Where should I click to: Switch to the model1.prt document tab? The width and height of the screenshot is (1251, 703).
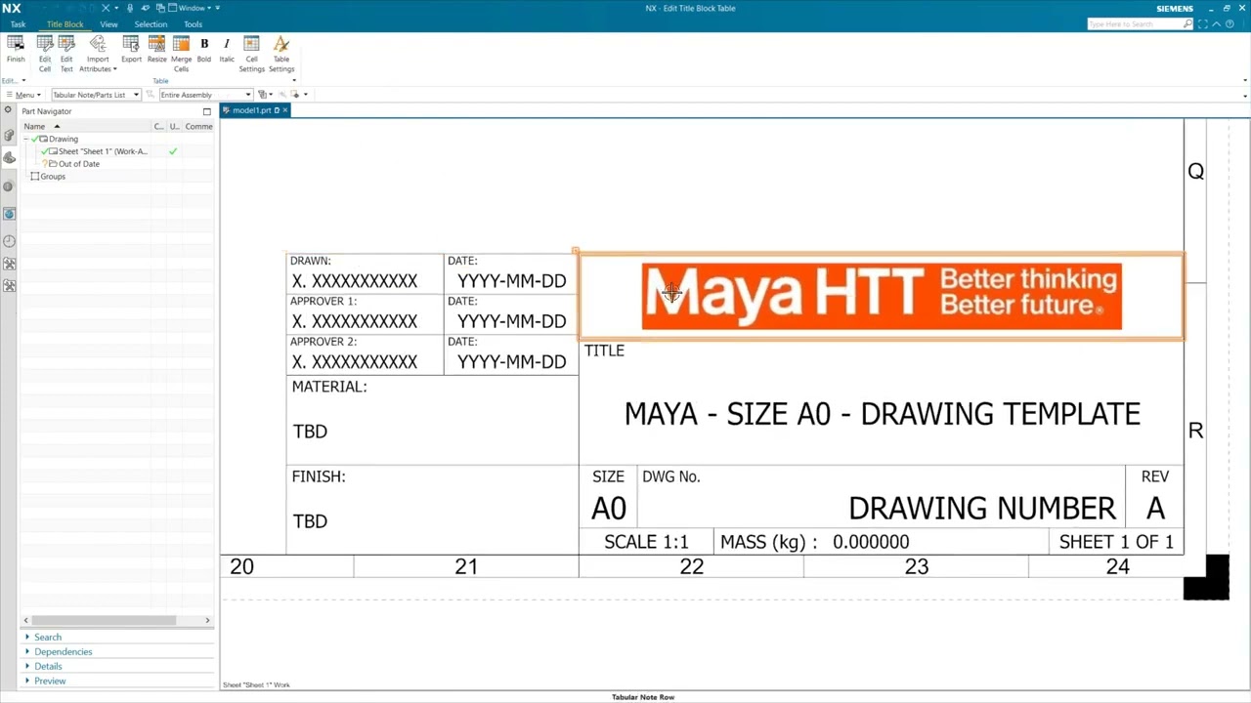251,110
